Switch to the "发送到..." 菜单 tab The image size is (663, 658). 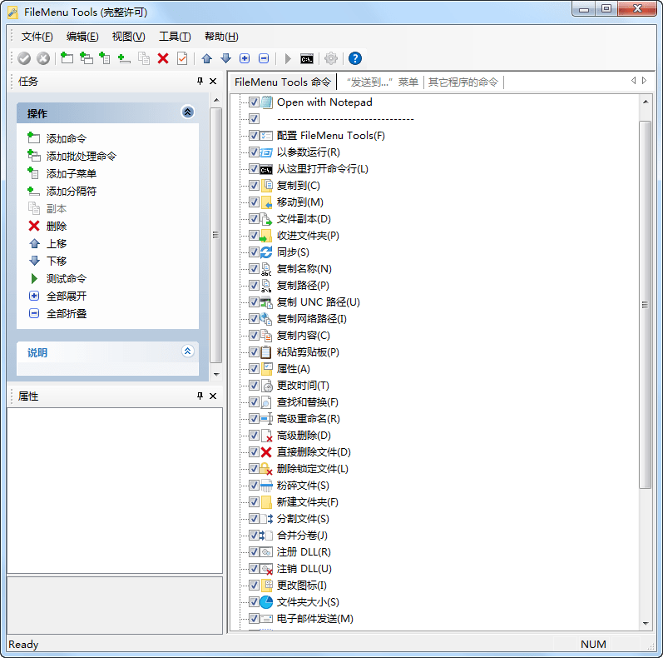pos(382,82)
